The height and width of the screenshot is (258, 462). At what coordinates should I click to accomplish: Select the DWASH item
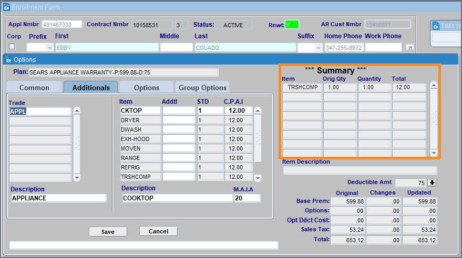point(140,130)
